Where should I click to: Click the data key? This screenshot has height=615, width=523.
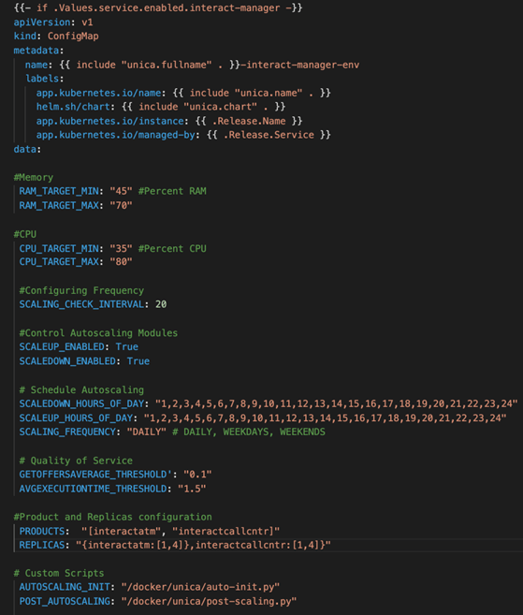pos(24,149)
